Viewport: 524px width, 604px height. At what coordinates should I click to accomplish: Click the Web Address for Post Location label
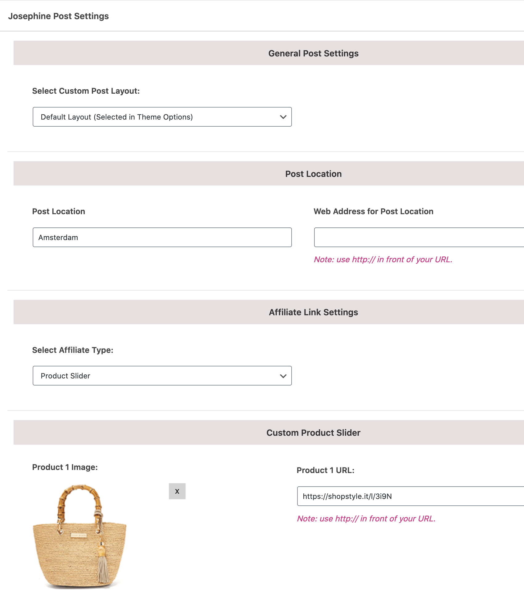(374, 211)
